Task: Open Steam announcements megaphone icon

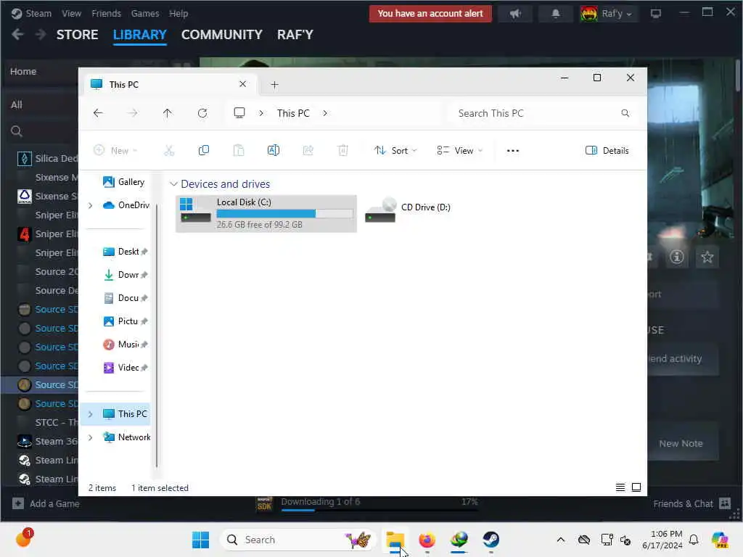Action: [516, 14]
